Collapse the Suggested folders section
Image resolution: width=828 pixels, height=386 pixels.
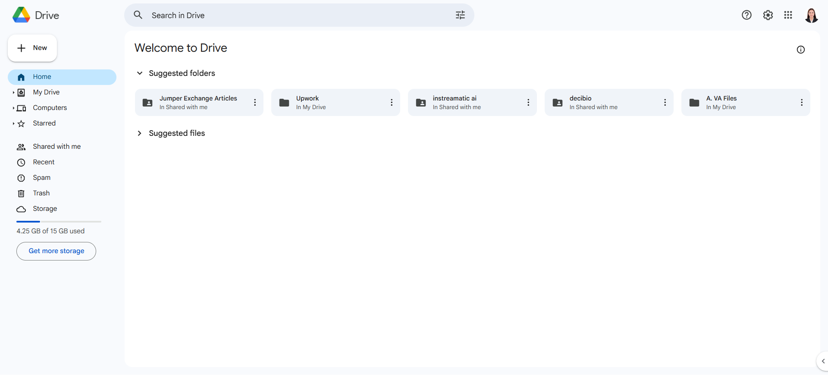tap(140, 73)
